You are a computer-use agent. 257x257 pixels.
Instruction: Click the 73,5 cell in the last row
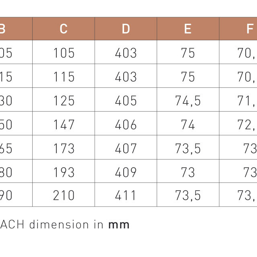click(188, 195)
